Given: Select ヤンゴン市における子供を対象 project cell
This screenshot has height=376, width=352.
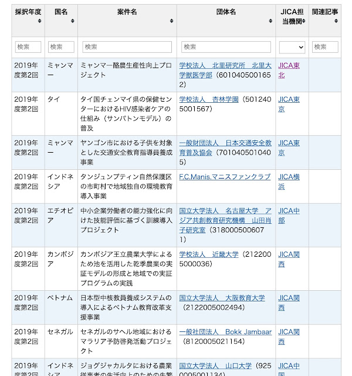Looking at the screenshot, I should (x=127, y=153).
